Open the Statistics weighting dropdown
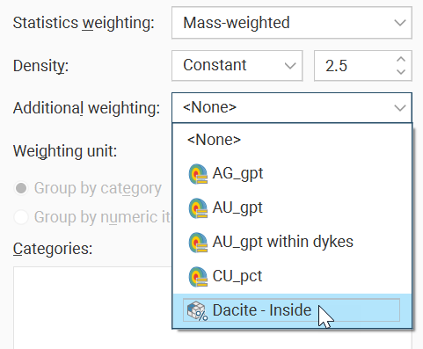Viewport: 423px width, 349px height. point(292,23)
